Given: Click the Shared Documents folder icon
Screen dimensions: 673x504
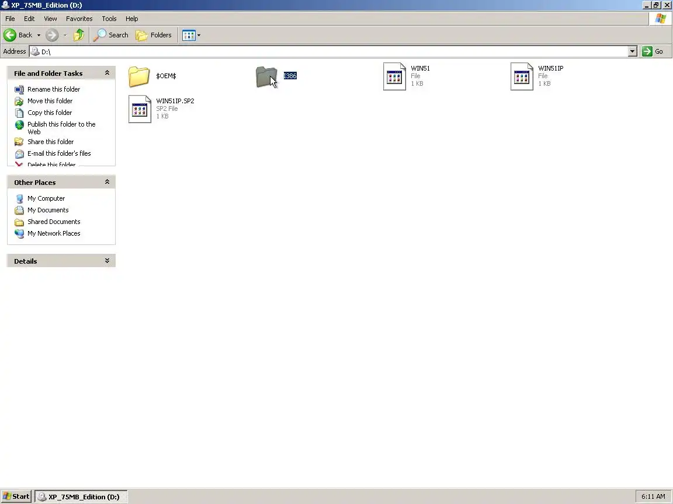Looking at the screenshot, I should [x=19, y=222].
